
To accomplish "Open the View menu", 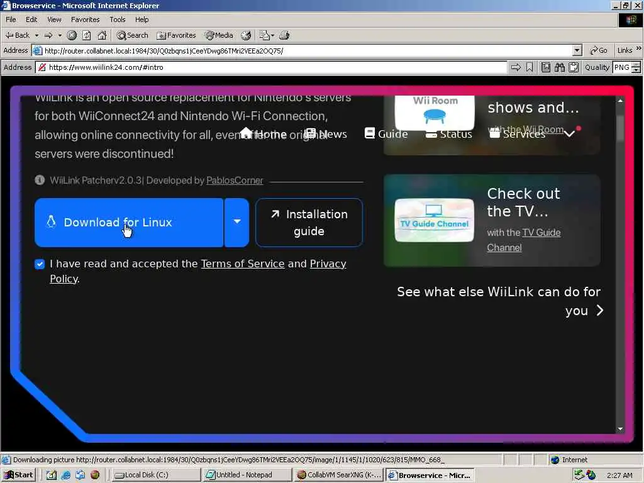I will pyautogui.click(x=54, y=19).
